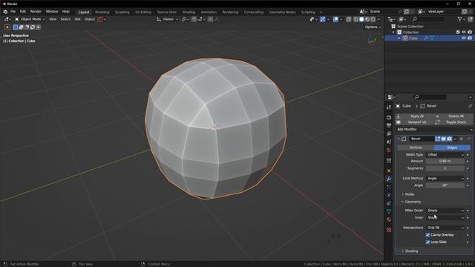Open the outliner display mode icon
475x267 pixels.
(x=402, y=19)
